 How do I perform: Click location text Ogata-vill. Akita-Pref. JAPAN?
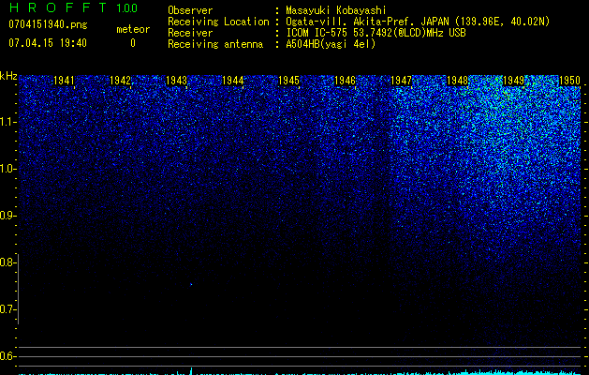[367, 22]
